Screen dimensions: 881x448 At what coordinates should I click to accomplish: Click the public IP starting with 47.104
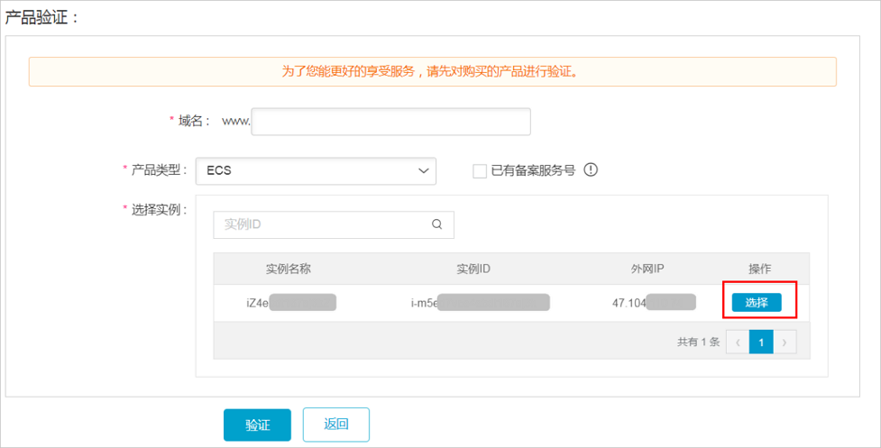653,303
